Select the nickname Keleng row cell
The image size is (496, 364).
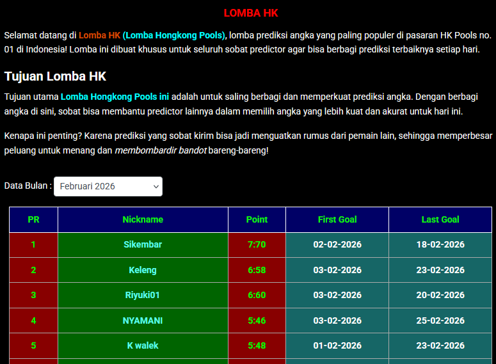tap(143, 270)
